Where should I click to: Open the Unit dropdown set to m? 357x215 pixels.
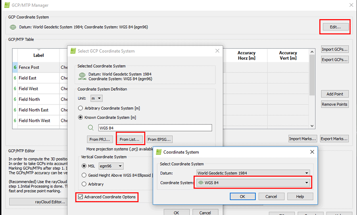(x=96, y=98)
